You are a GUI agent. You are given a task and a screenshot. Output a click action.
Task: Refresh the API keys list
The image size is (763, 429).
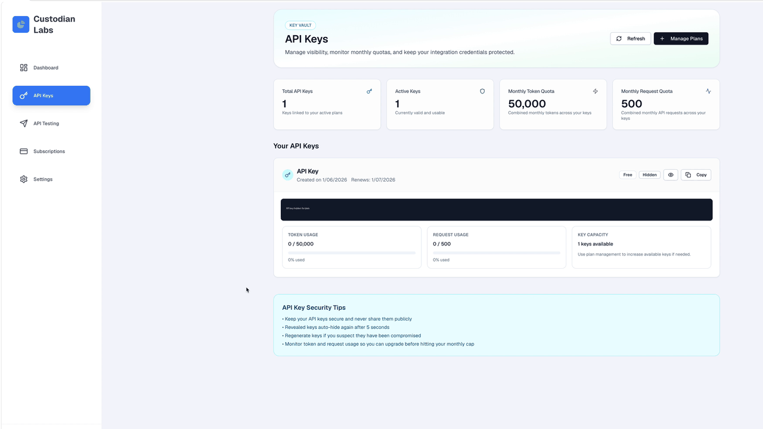631,39
